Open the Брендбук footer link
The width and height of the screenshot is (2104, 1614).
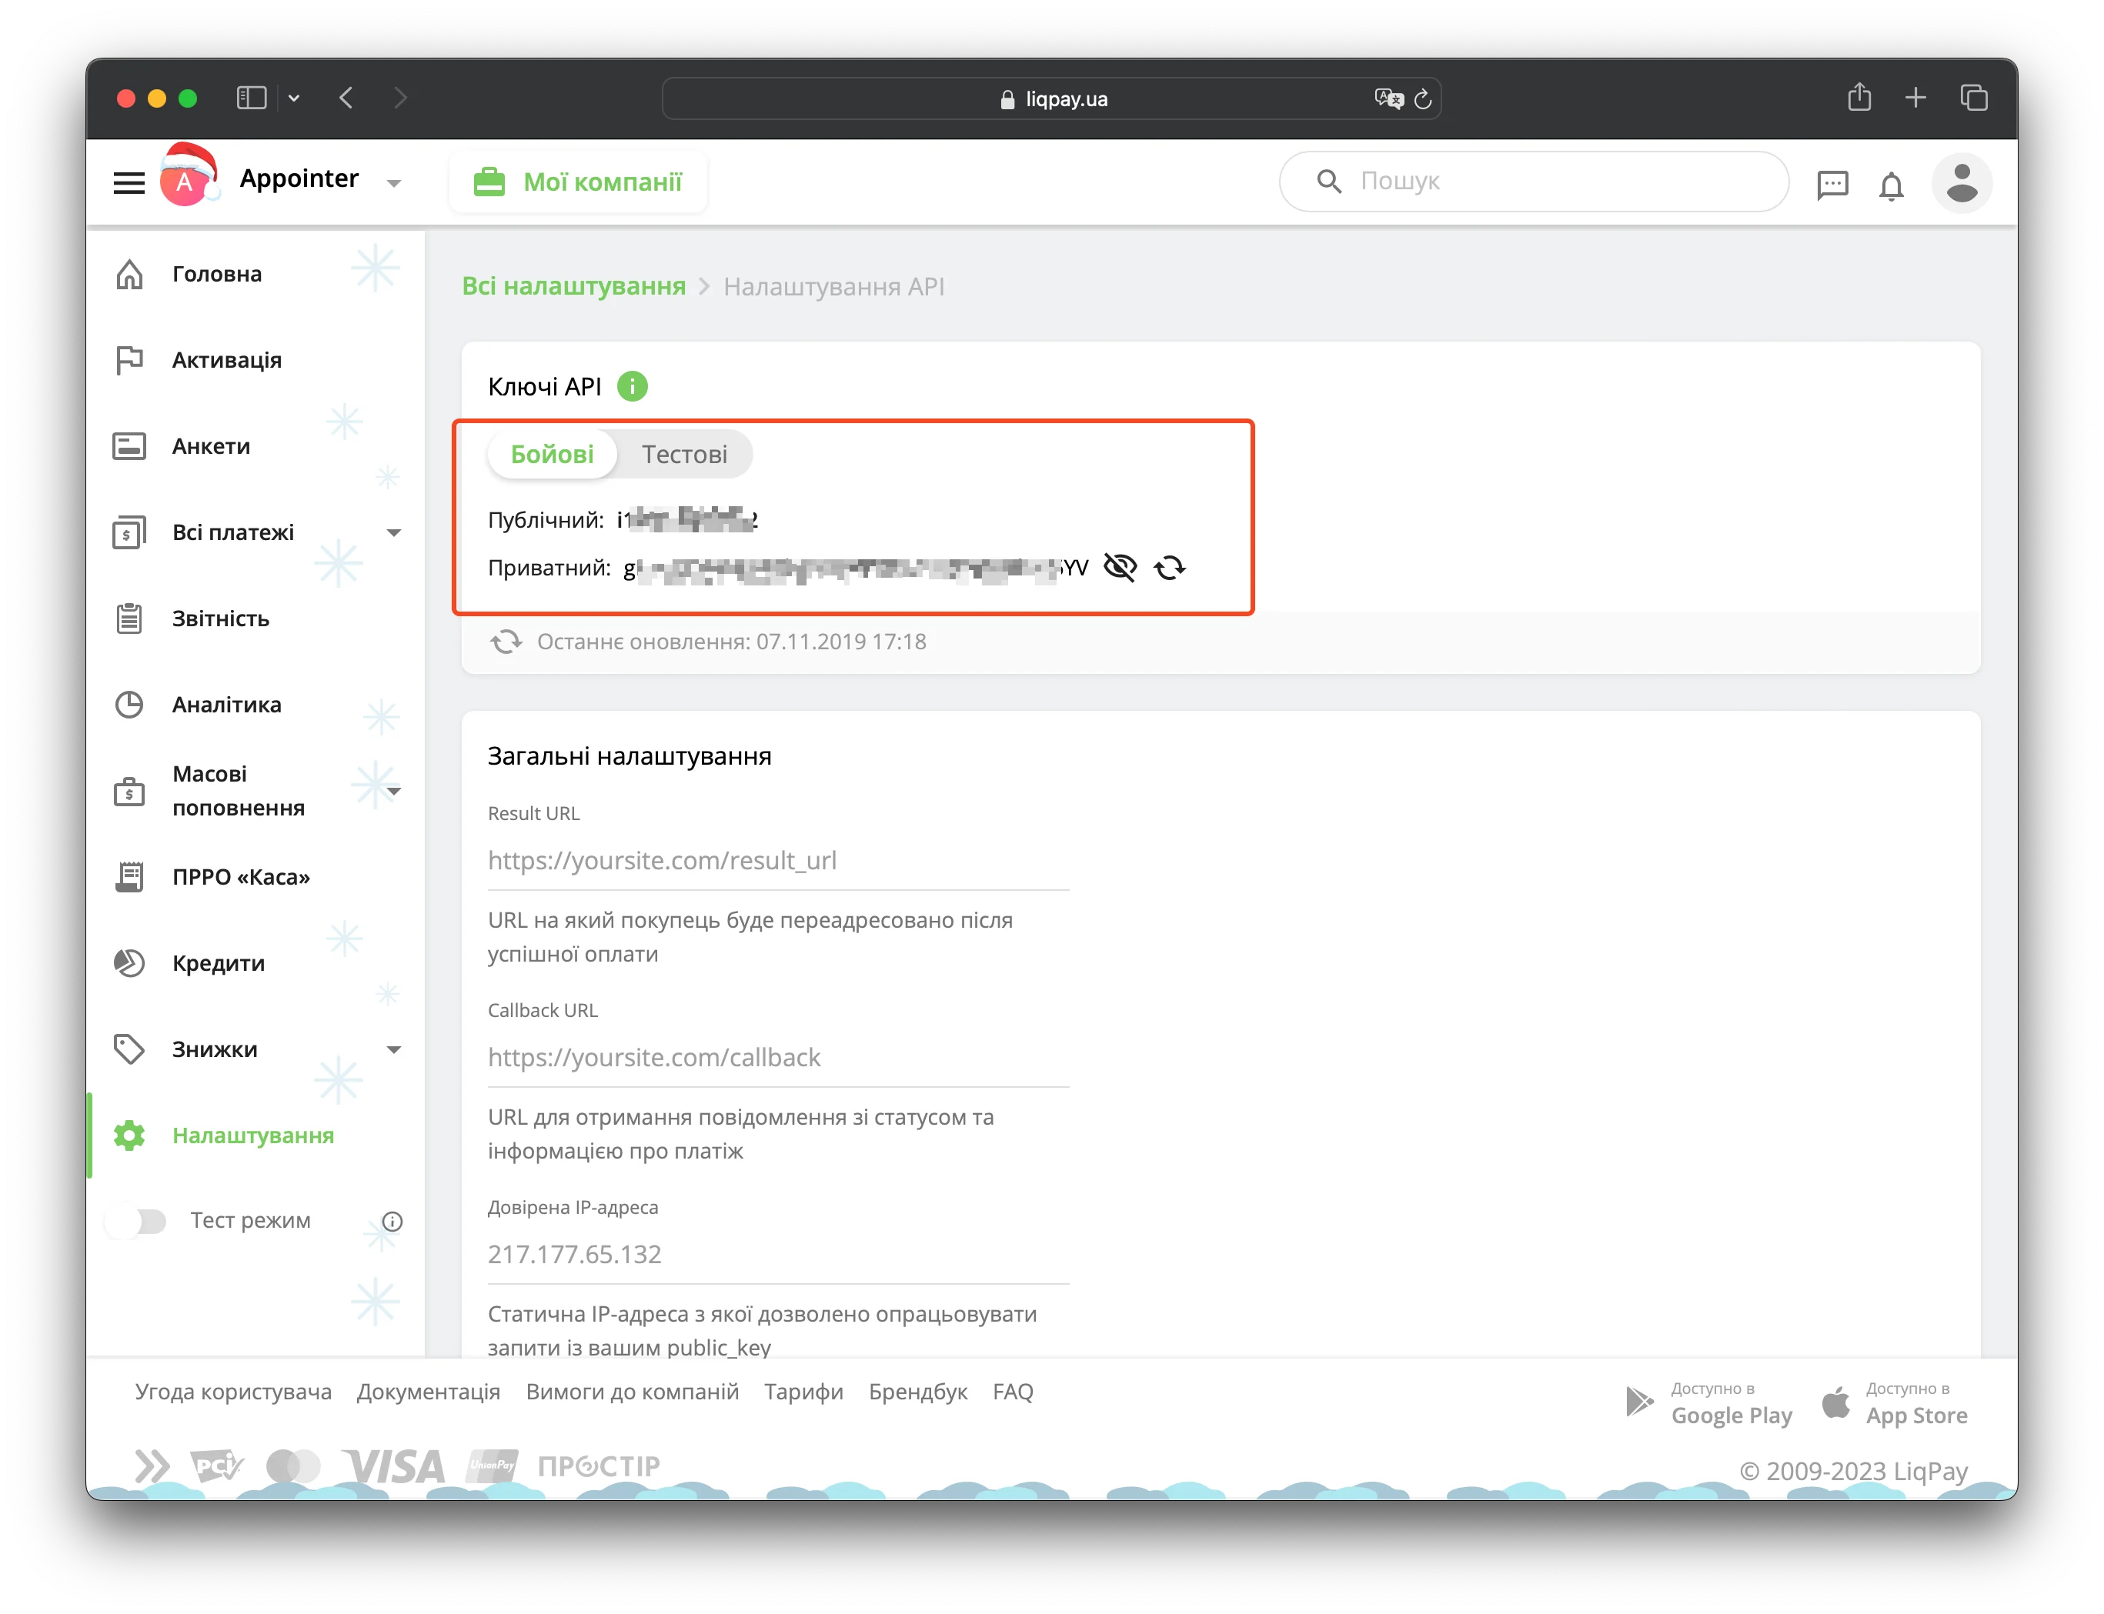coord(918,1391)
